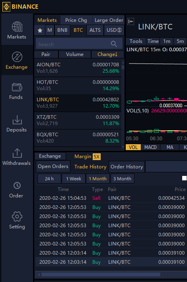This screenshot has height=282, width=187.
Task: Sort list by Volume column
Action: coord(75,54)
